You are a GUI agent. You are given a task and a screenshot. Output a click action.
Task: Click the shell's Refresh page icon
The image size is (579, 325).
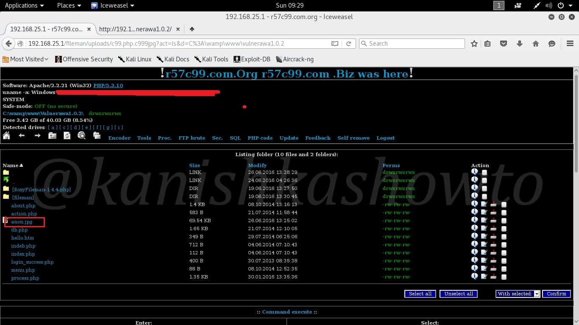tap(67, 135)
